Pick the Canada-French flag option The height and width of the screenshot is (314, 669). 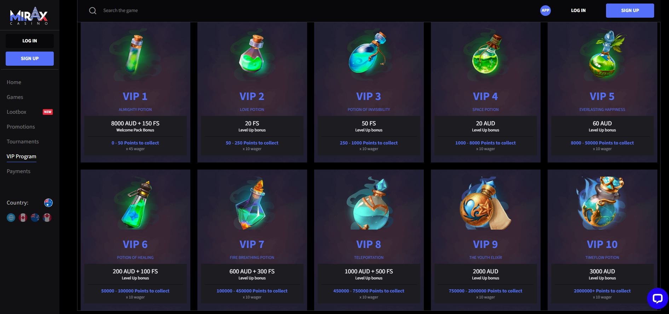click(x=47, y=218)
